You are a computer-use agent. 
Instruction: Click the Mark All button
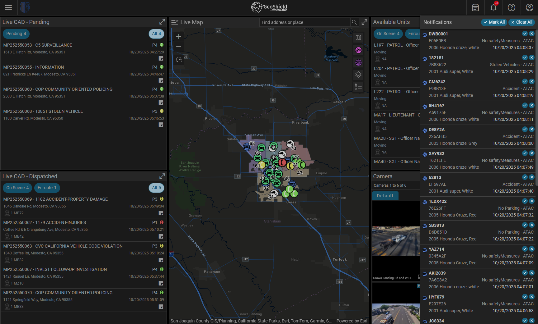494,22
